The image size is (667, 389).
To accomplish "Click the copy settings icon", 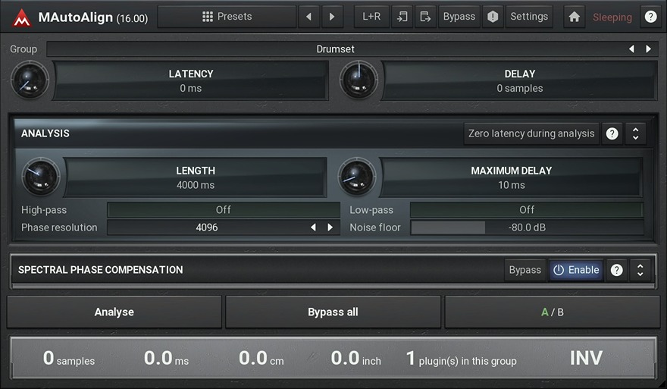I will [x=402, y=17].
